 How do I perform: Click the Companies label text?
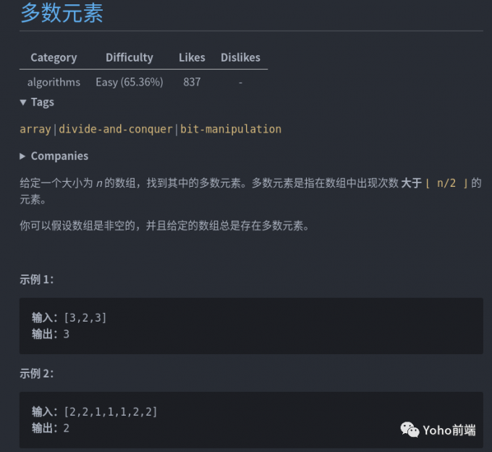tap(59, 156)
